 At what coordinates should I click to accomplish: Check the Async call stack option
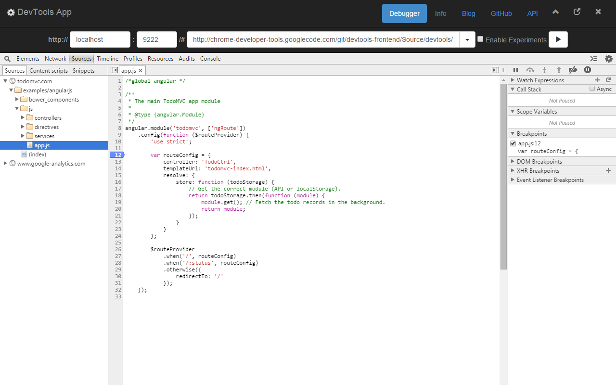592,89
